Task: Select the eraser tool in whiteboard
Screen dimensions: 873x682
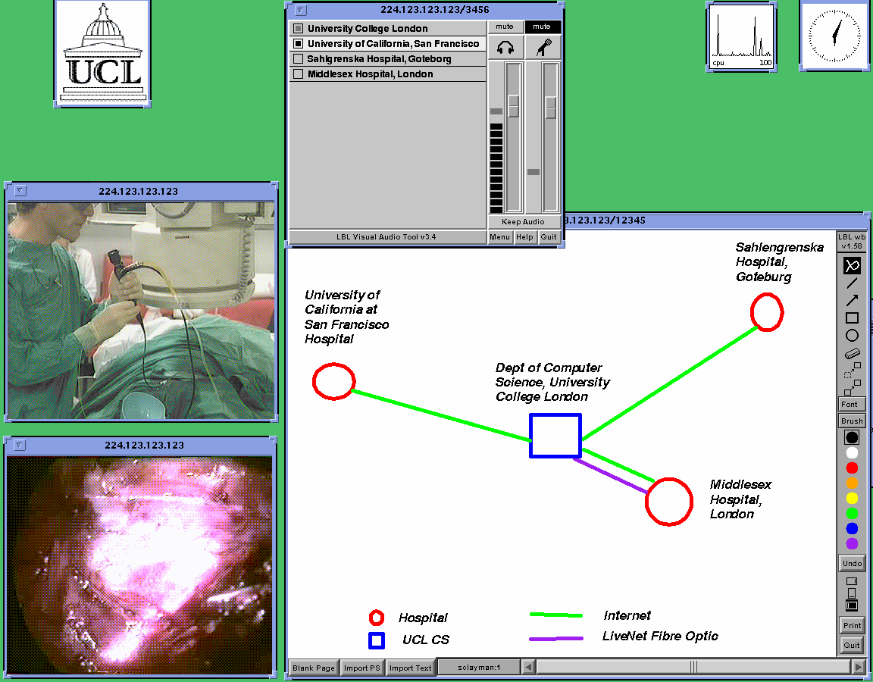Action: click(x=851, y=353)
